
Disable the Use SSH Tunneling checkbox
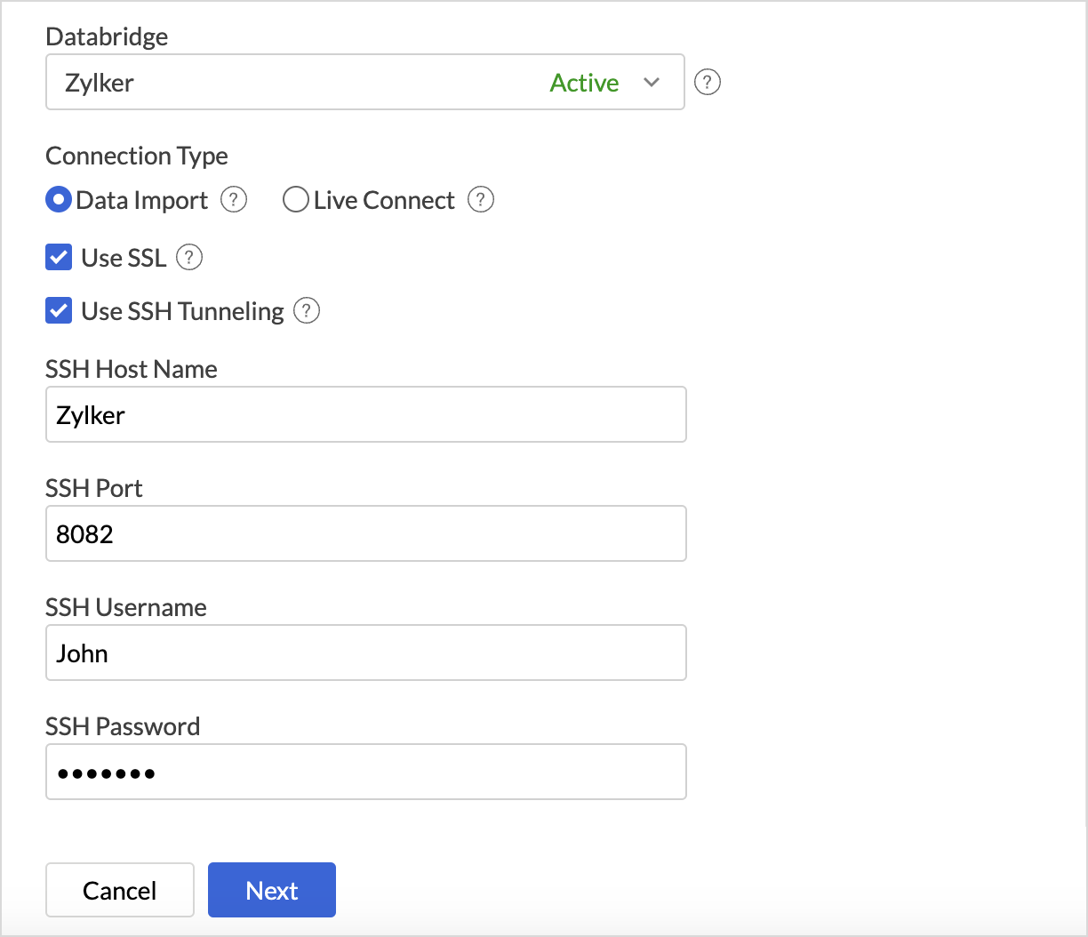(x=59, y=311)
